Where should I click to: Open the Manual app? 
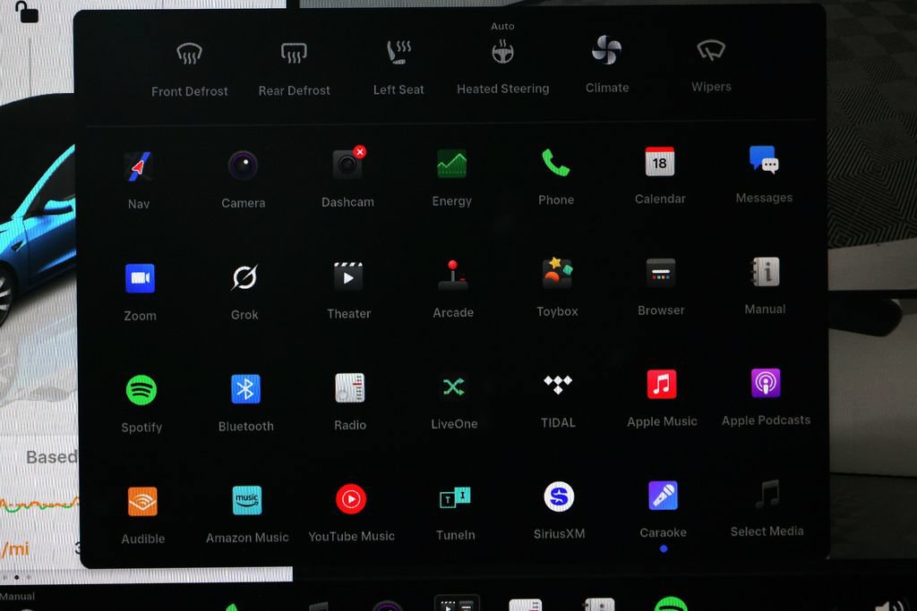(x=765, y=272)
